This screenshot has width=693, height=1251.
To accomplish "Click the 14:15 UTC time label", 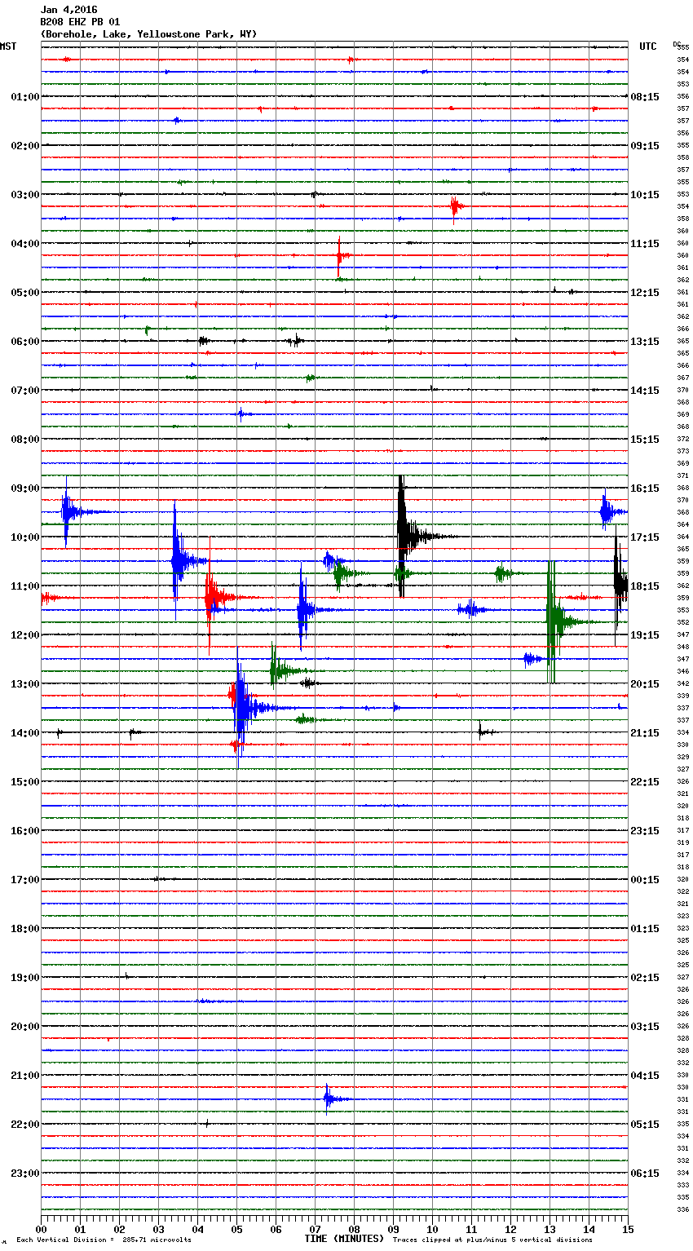I will click(x=645, y=391).
